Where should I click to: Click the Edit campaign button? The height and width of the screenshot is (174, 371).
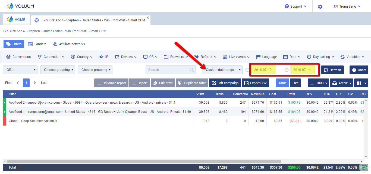pyautogui.click(x=225, y=83)
